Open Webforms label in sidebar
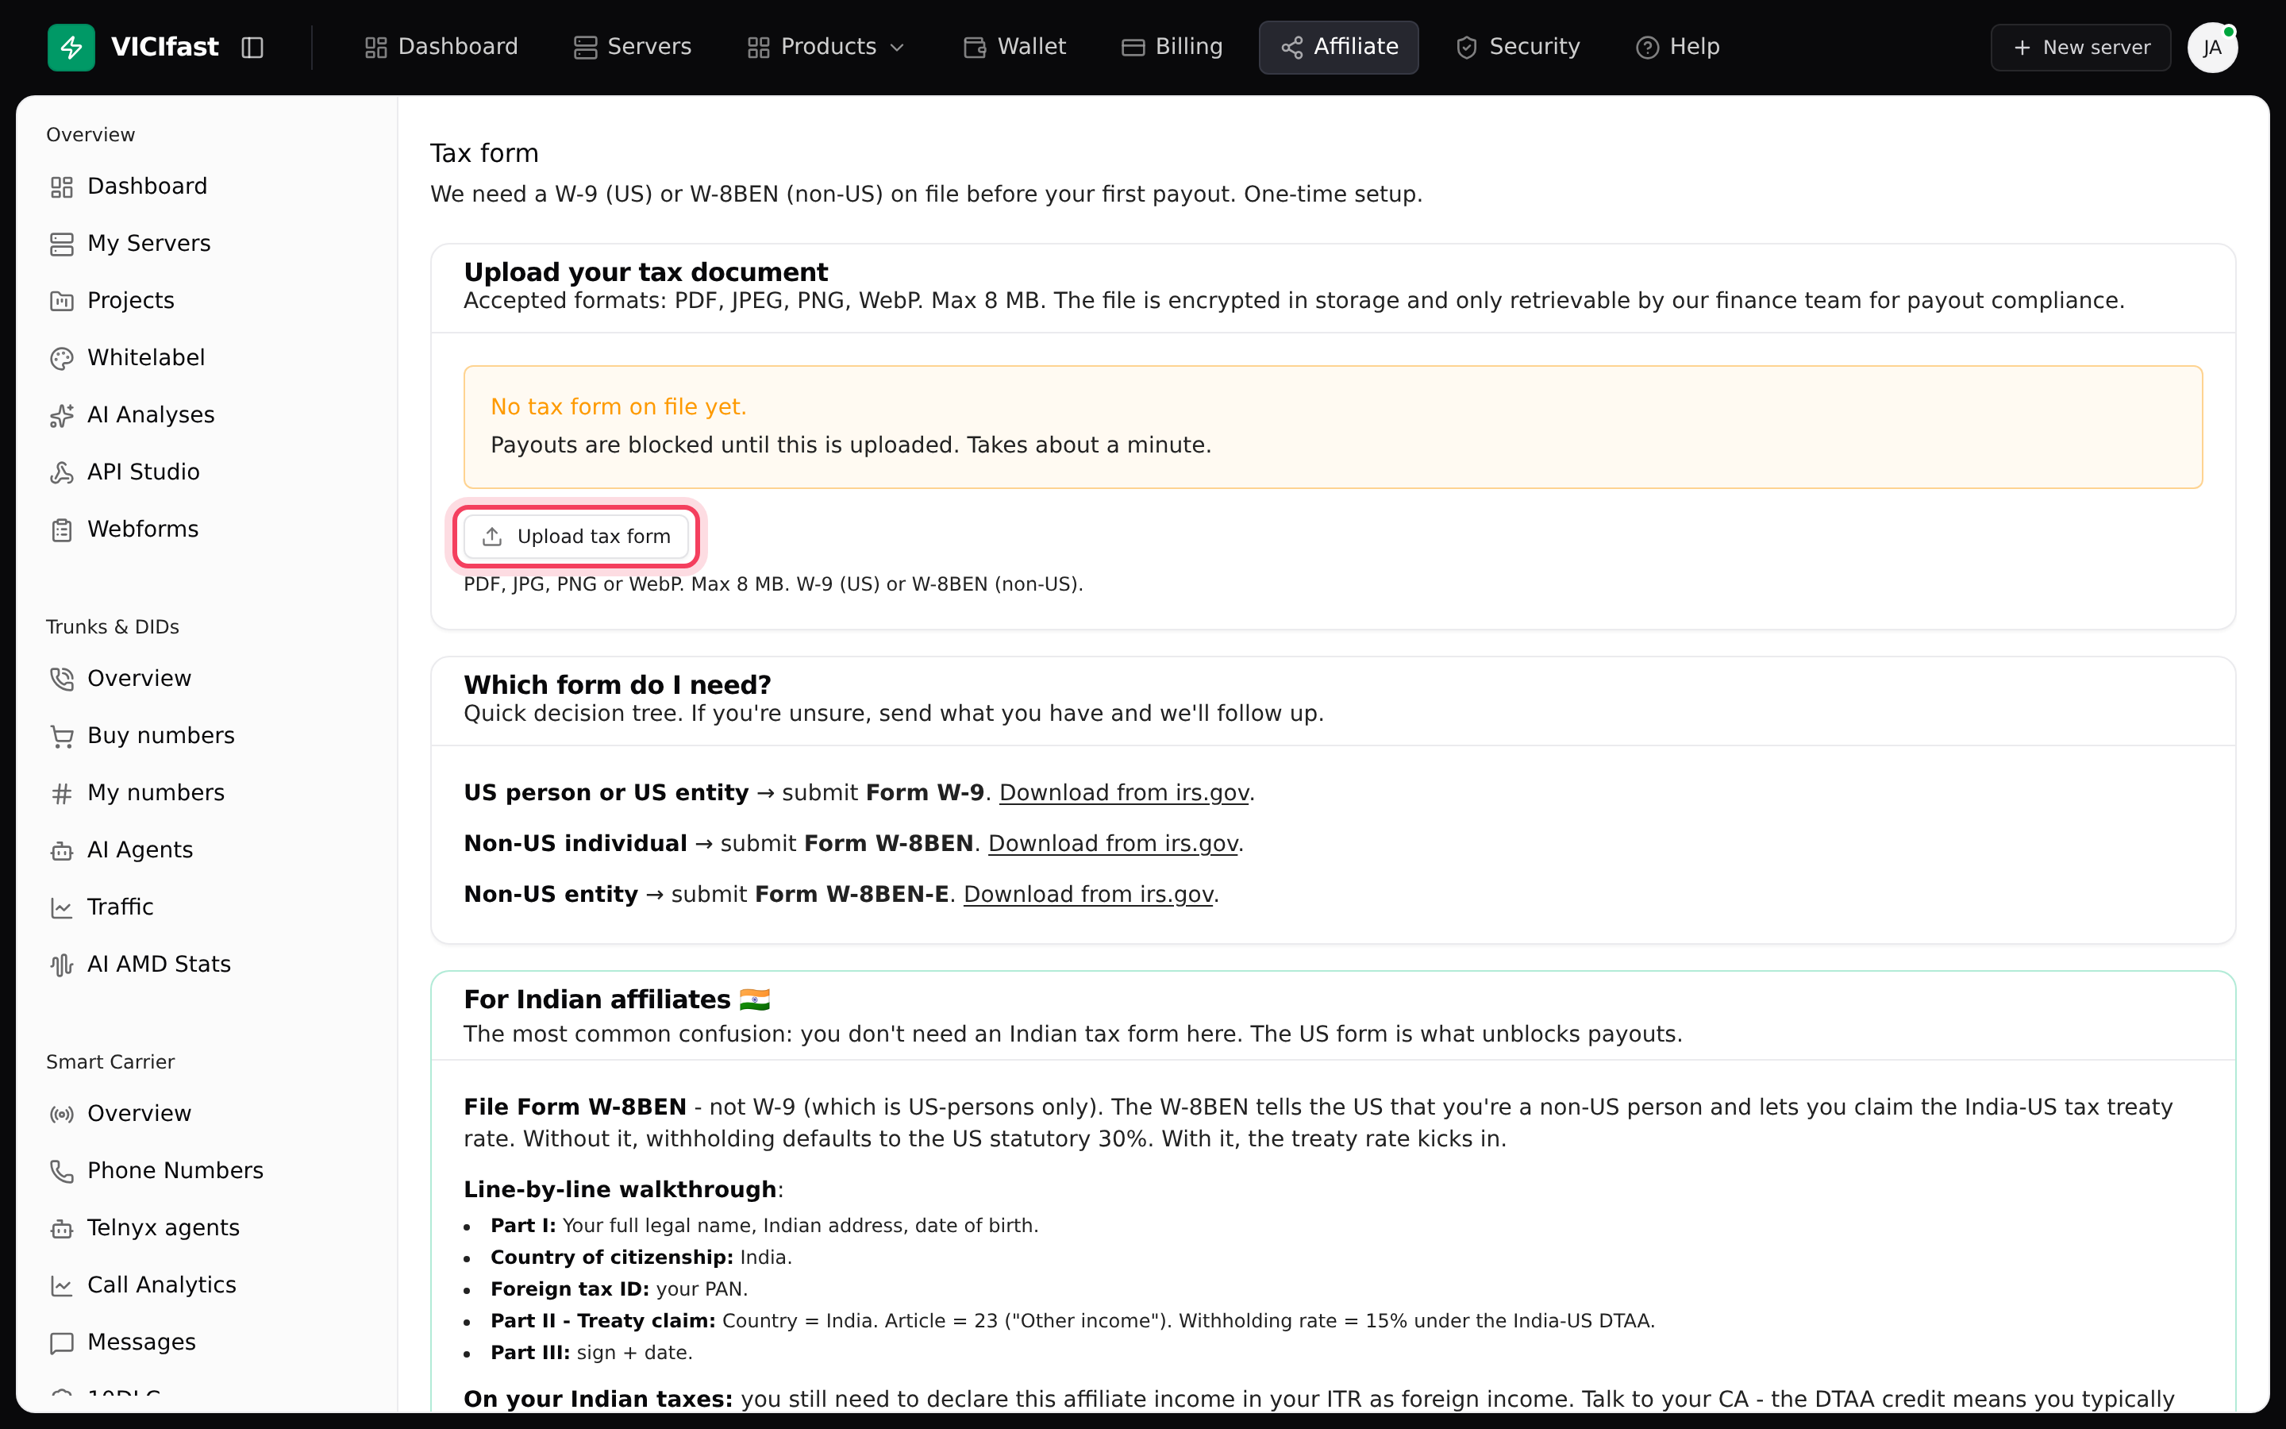This screenshot has width=2286, height=1429. [x=143, y=530]
